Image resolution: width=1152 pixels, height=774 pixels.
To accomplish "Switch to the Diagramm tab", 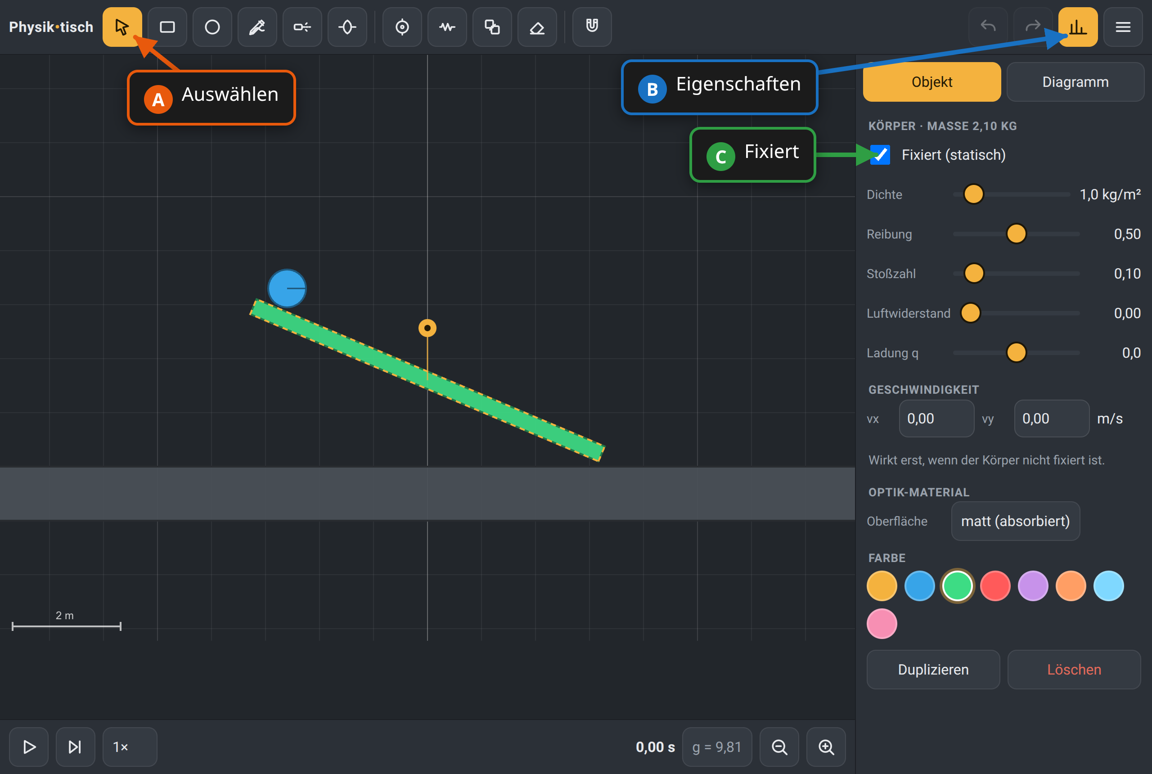I will (1075, 82).
